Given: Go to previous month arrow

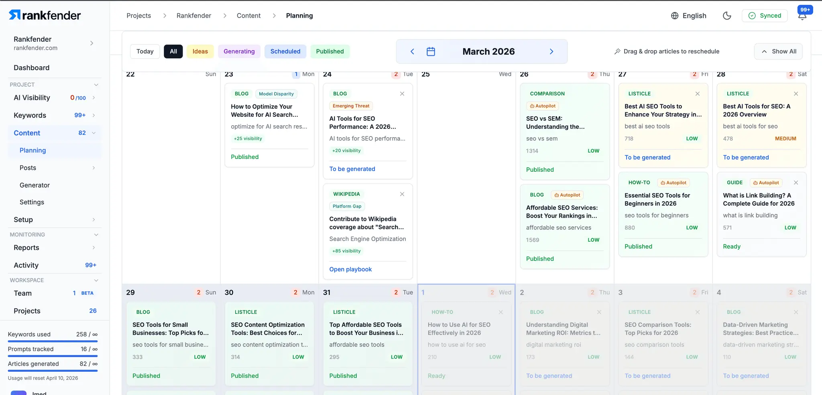Looking at the screenshot, I should pos(412,51).
